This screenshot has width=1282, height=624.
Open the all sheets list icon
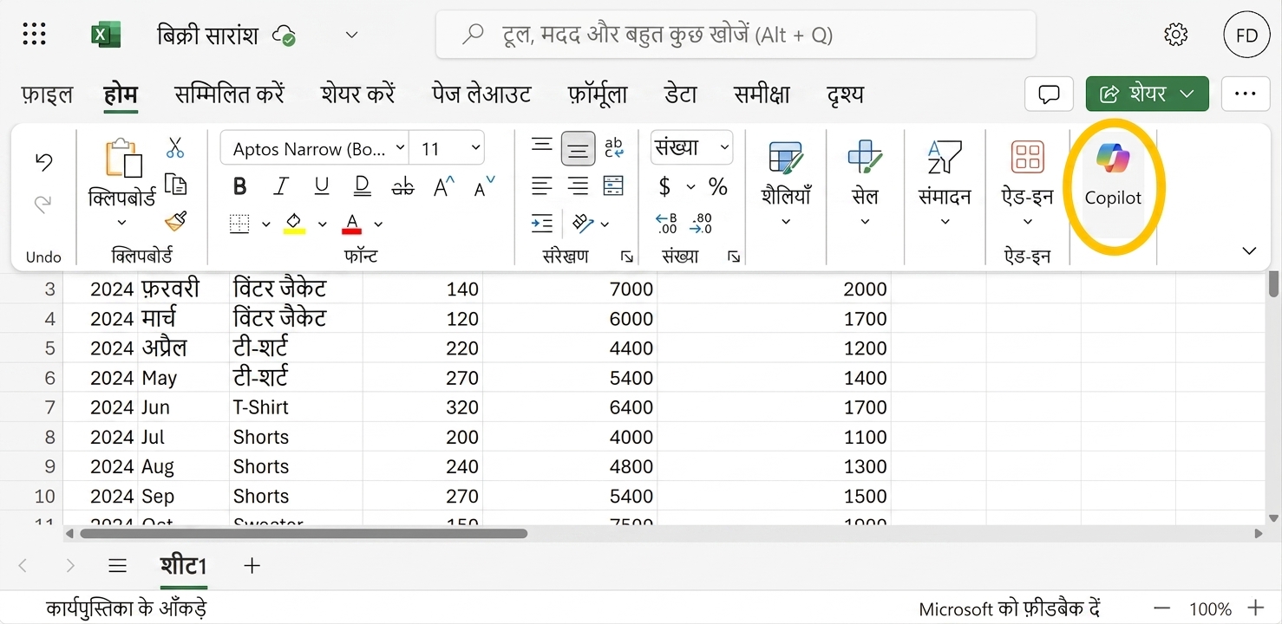tap(118, 566)
